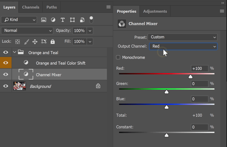Screen dimensions: 227x147
Task: Click the pixel layer filter icon
Action: (44, 20)
